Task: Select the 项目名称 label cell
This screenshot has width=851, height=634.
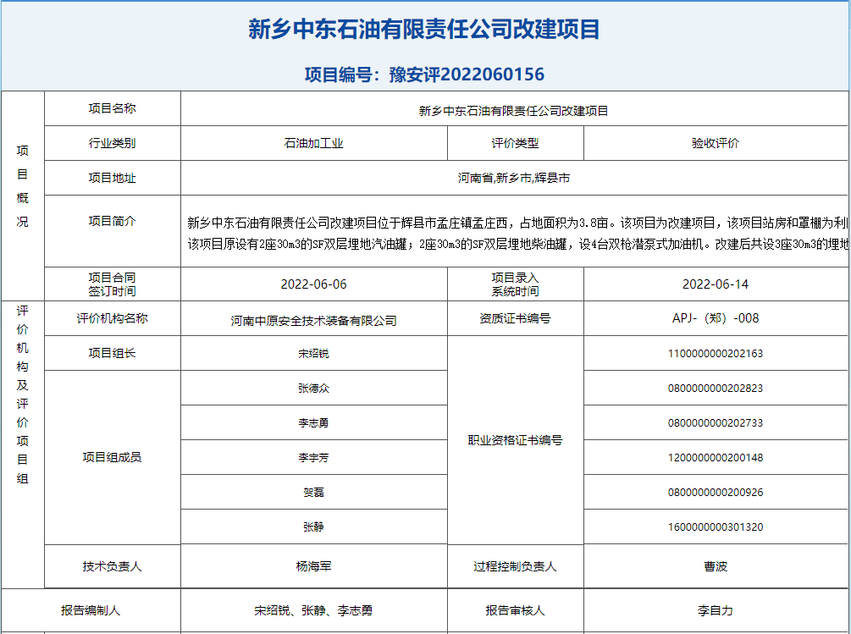Action: coord(113,108)
